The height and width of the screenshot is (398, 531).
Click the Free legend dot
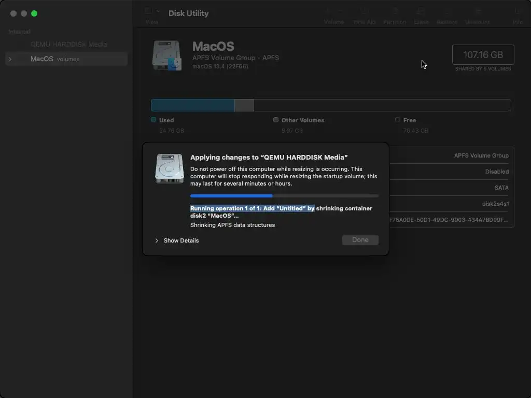click(398, 120)
